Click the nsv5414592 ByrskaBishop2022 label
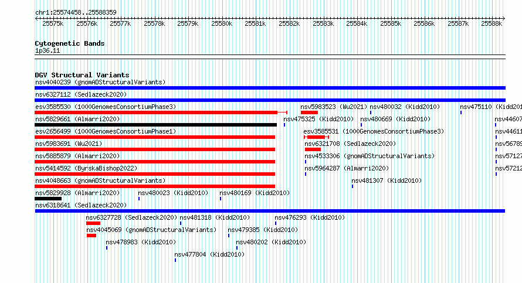522x283 pixels. (x=86, y=168)
